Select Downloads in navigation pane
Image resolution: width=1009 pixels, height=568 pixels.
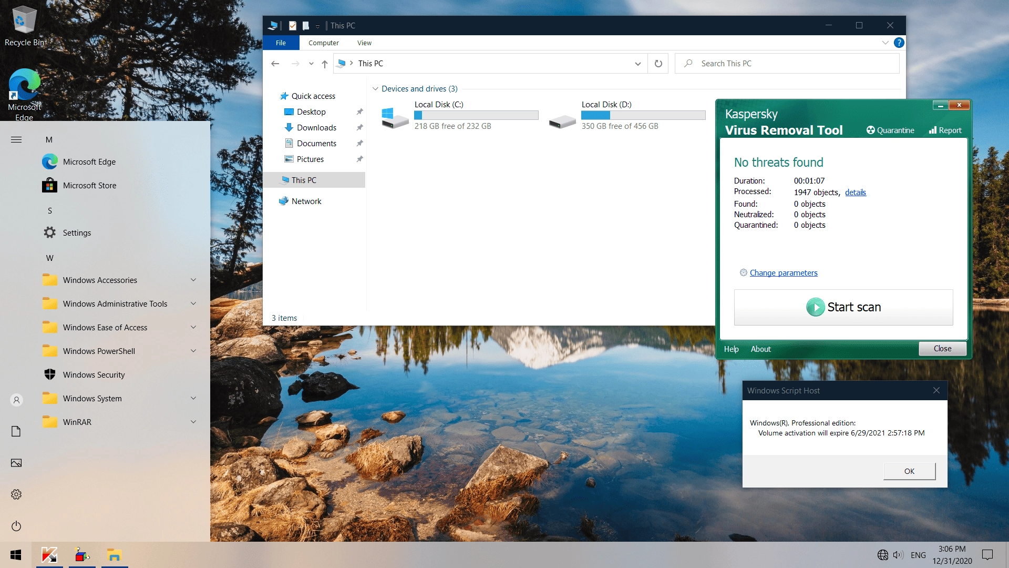[316, 127]
